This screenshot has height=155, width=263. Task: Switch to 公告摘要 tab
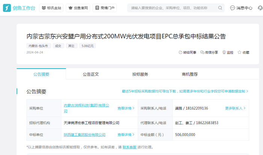pos(41,74)
